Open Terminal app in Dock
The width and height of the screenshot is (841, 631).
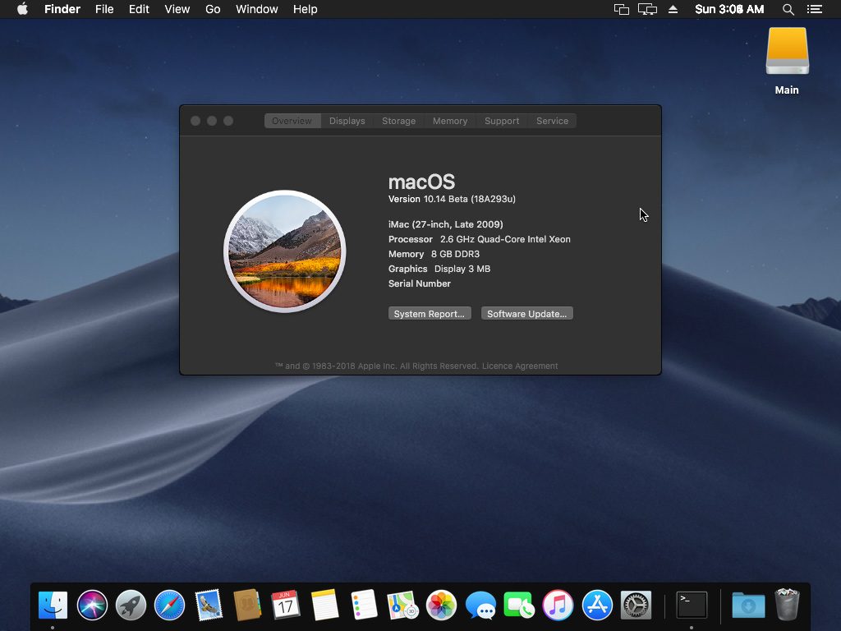click(x=692, y=605)
